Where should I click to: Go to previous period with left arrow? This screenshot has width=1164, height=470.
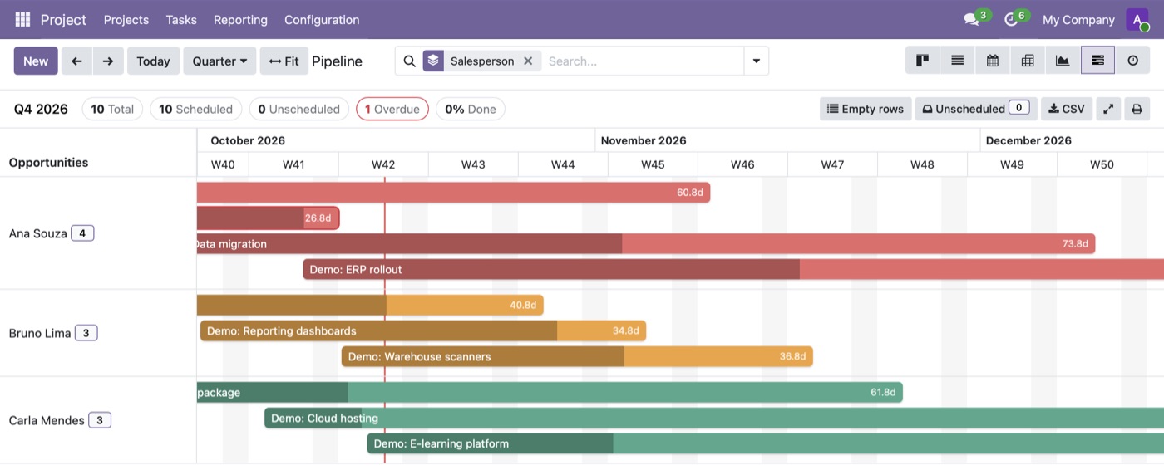[76, 61]
